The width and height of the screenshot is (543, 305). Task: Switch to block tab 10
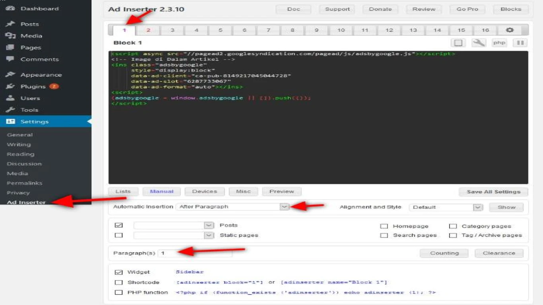pyautogui.click(x=341, y=30)
